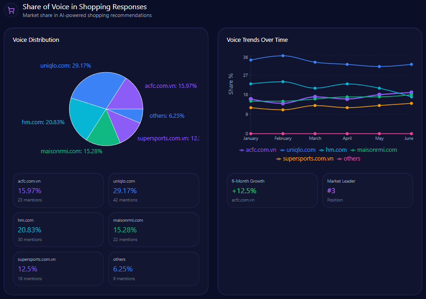
Task: Toggle supersports.com.vn legend item
Action: click(305, 159)
